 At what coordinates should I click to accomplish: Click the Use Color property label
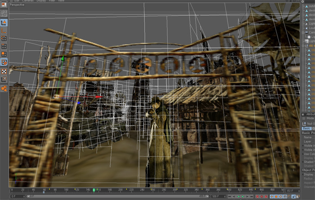(x=309, y=154)
